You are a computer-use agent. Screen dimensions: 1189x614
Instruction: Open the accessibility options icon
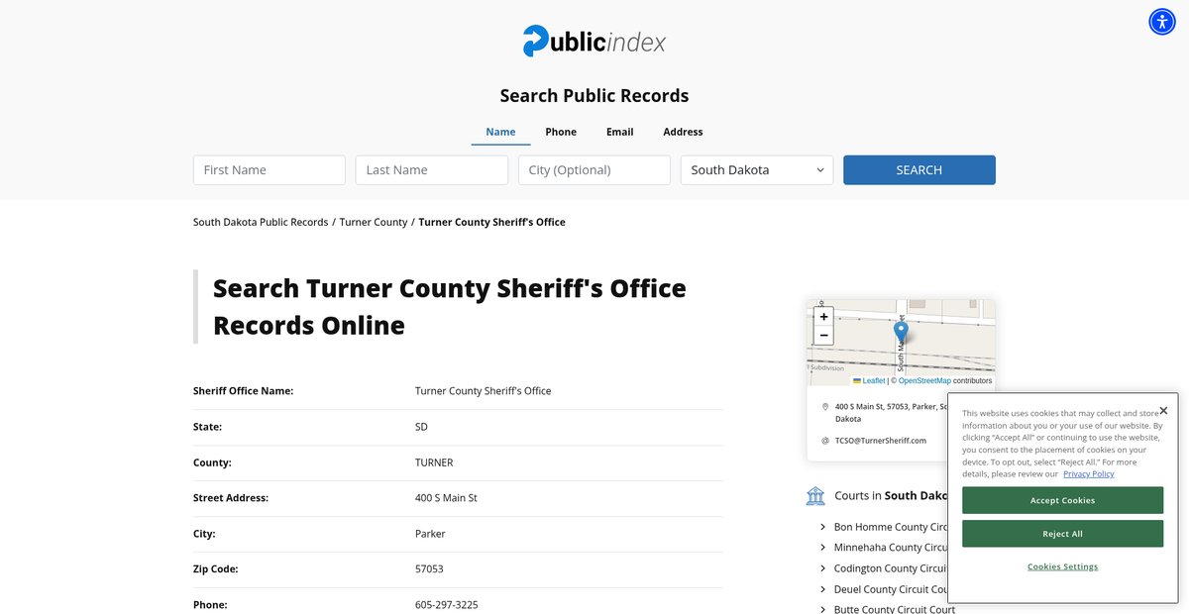click(x=1162, y=22)
